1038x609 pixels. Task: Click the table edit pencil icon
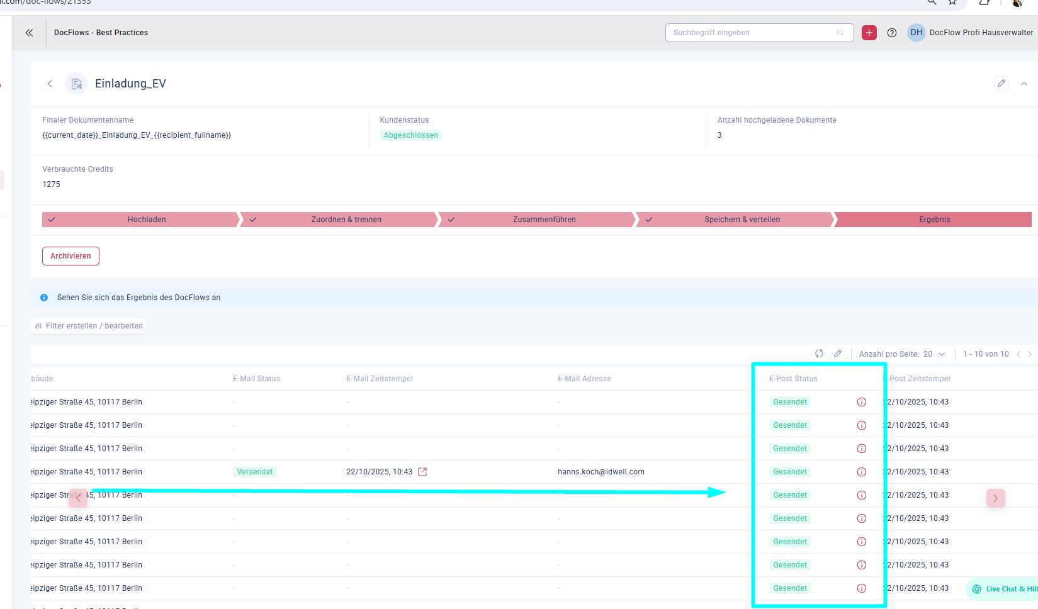[837, 354]
